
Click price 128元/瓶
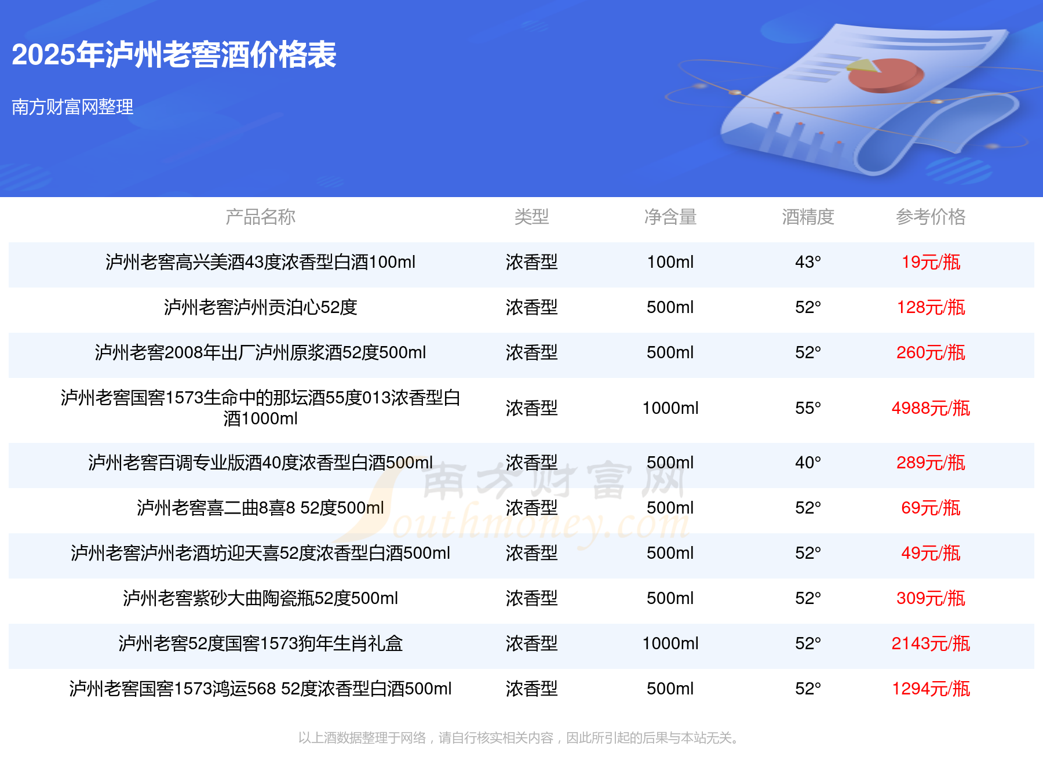(931, 307)
